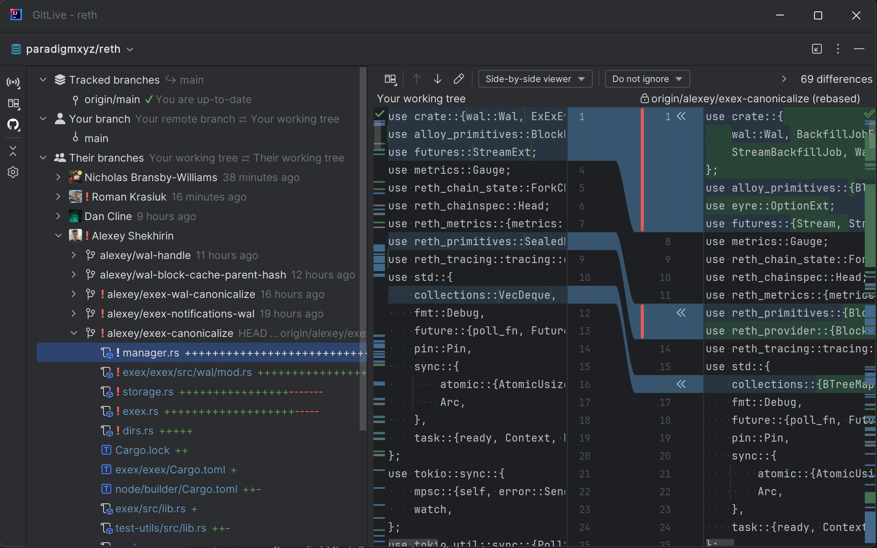Expand alexey/wal-handle branch

(73, 255)
